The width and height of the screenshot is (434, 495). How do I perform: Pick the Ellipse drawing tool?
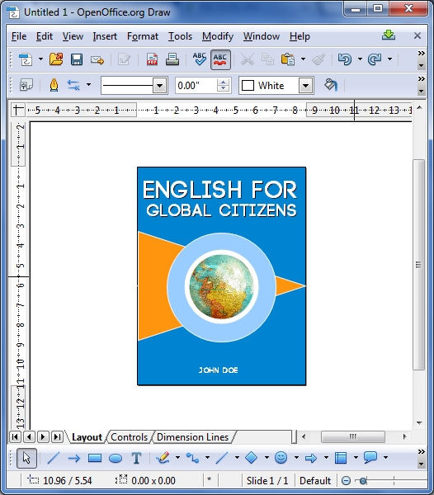click(x=116, y=458)
